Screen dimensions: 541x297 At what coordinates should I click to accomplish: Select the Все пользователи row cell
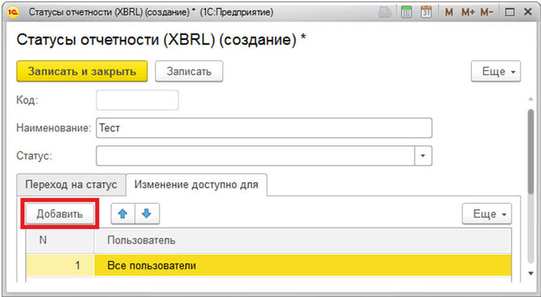(x=302, y=265)
